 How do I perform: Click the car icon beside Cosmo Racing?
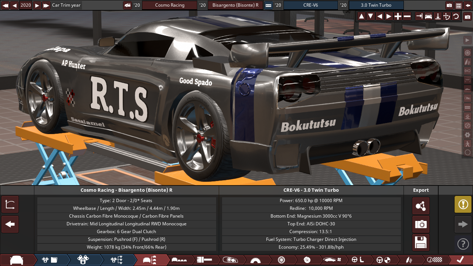point(127,5)
